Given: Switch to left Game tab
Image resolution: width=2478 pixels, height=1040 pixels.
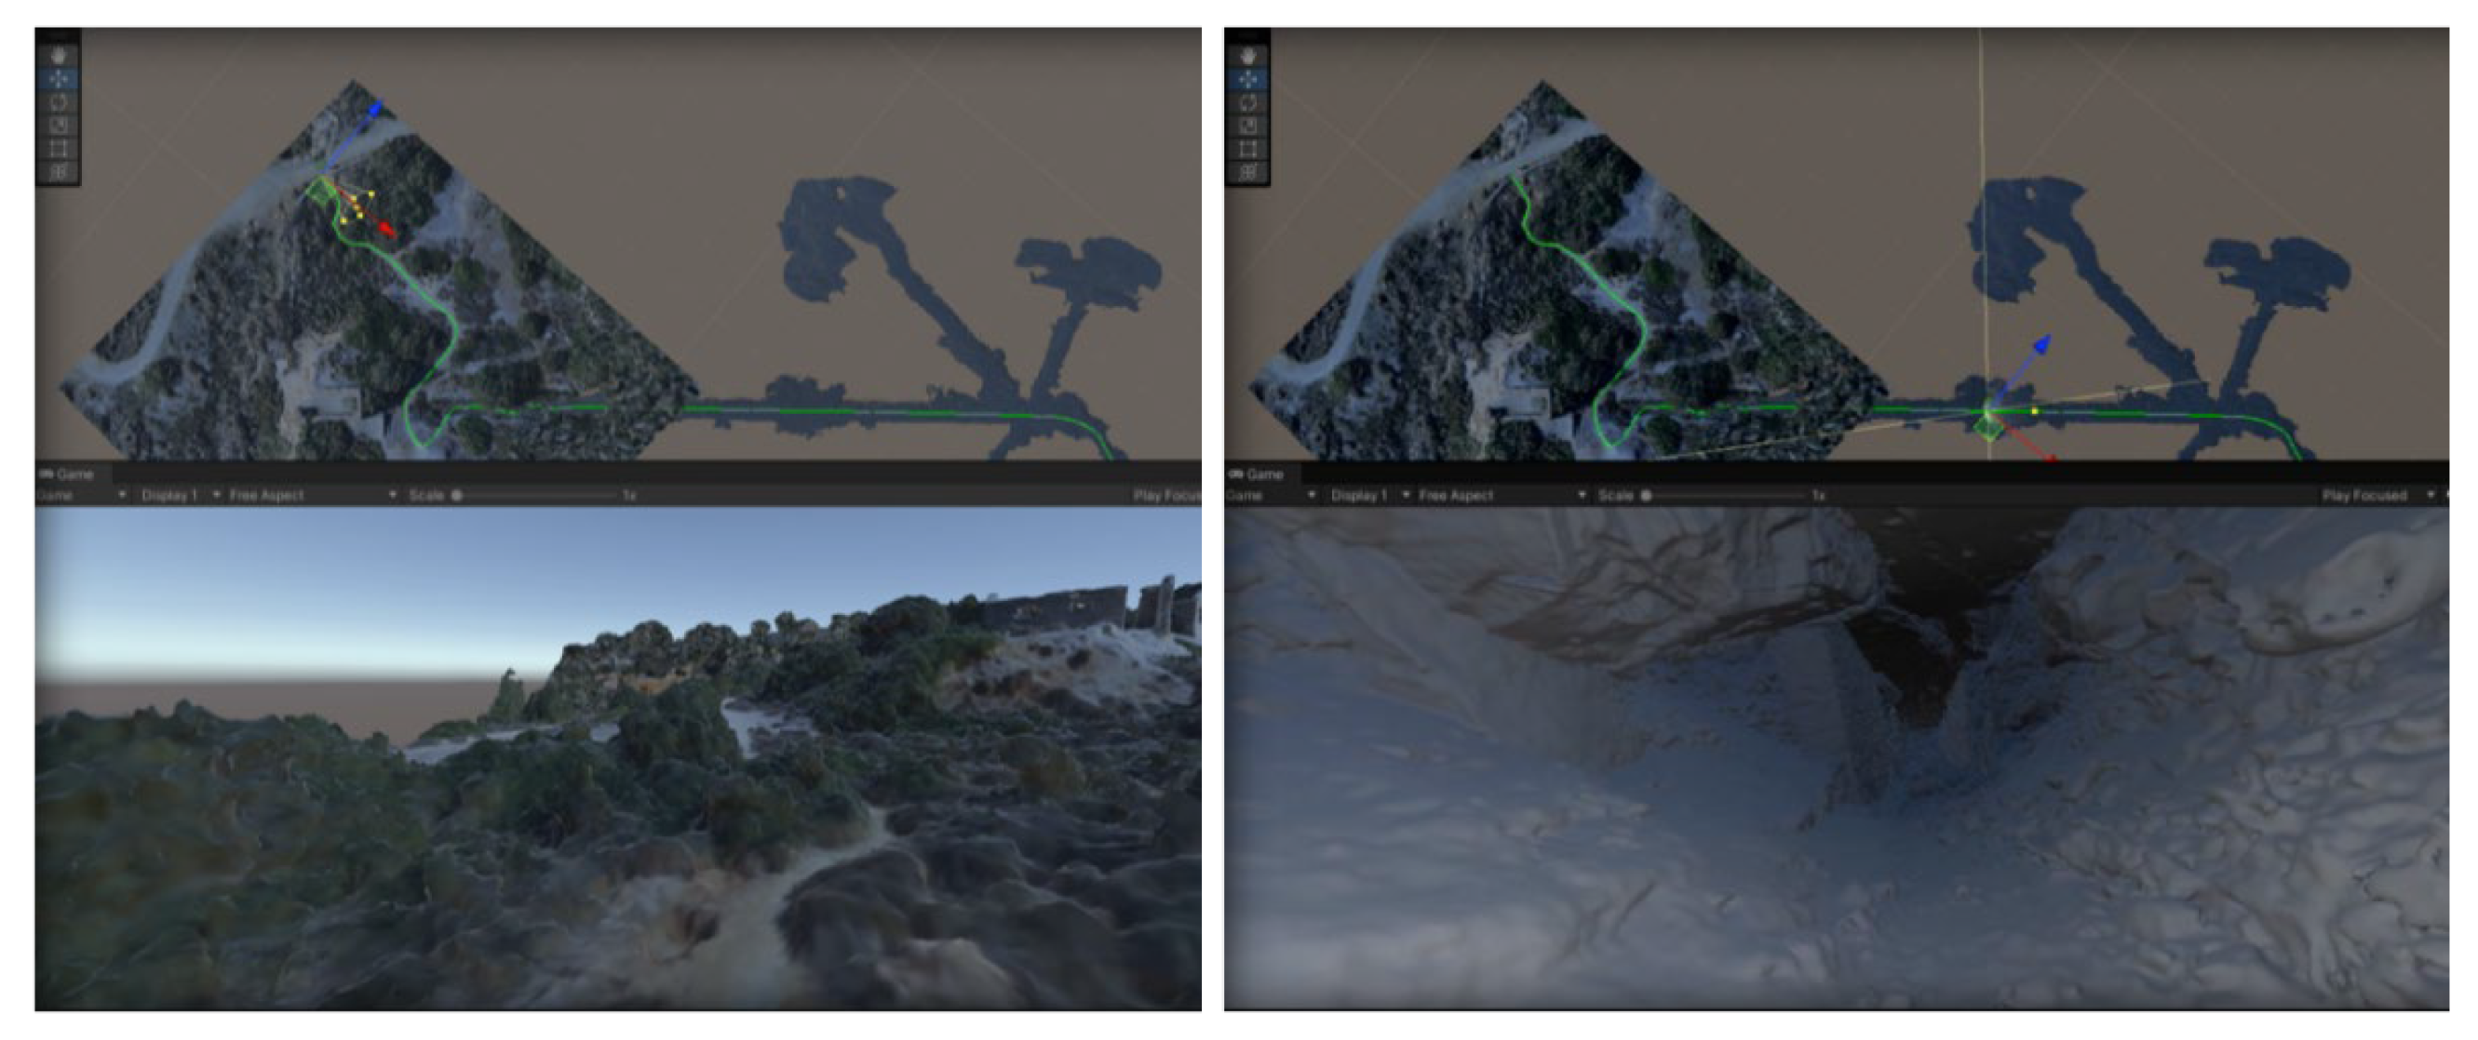Looking at the screenshot, I should pyautogui.click(x=67, y=473).
